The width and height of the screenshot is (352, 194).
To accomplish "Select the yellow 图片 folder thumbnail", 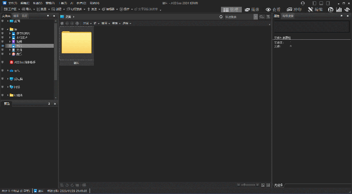I will [77, 46].
